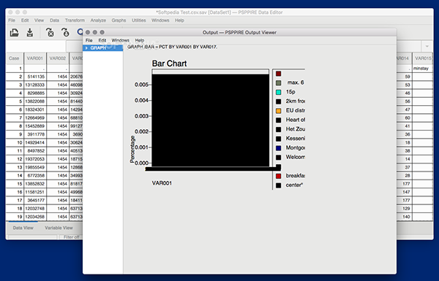439x281 pixels.
Task: Select cell 13128333 in row 3
Action: pos(35,85)
